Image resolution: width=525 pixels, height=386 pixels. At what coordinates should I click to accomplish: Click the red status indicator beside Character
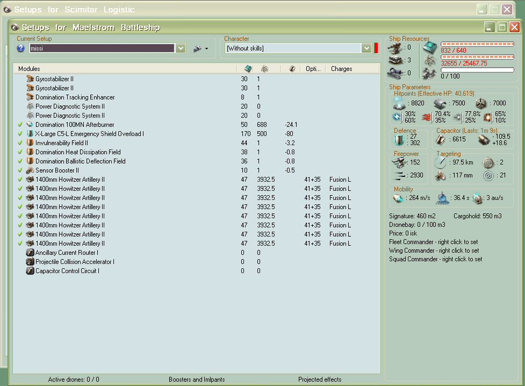click(x=376, y=48)
